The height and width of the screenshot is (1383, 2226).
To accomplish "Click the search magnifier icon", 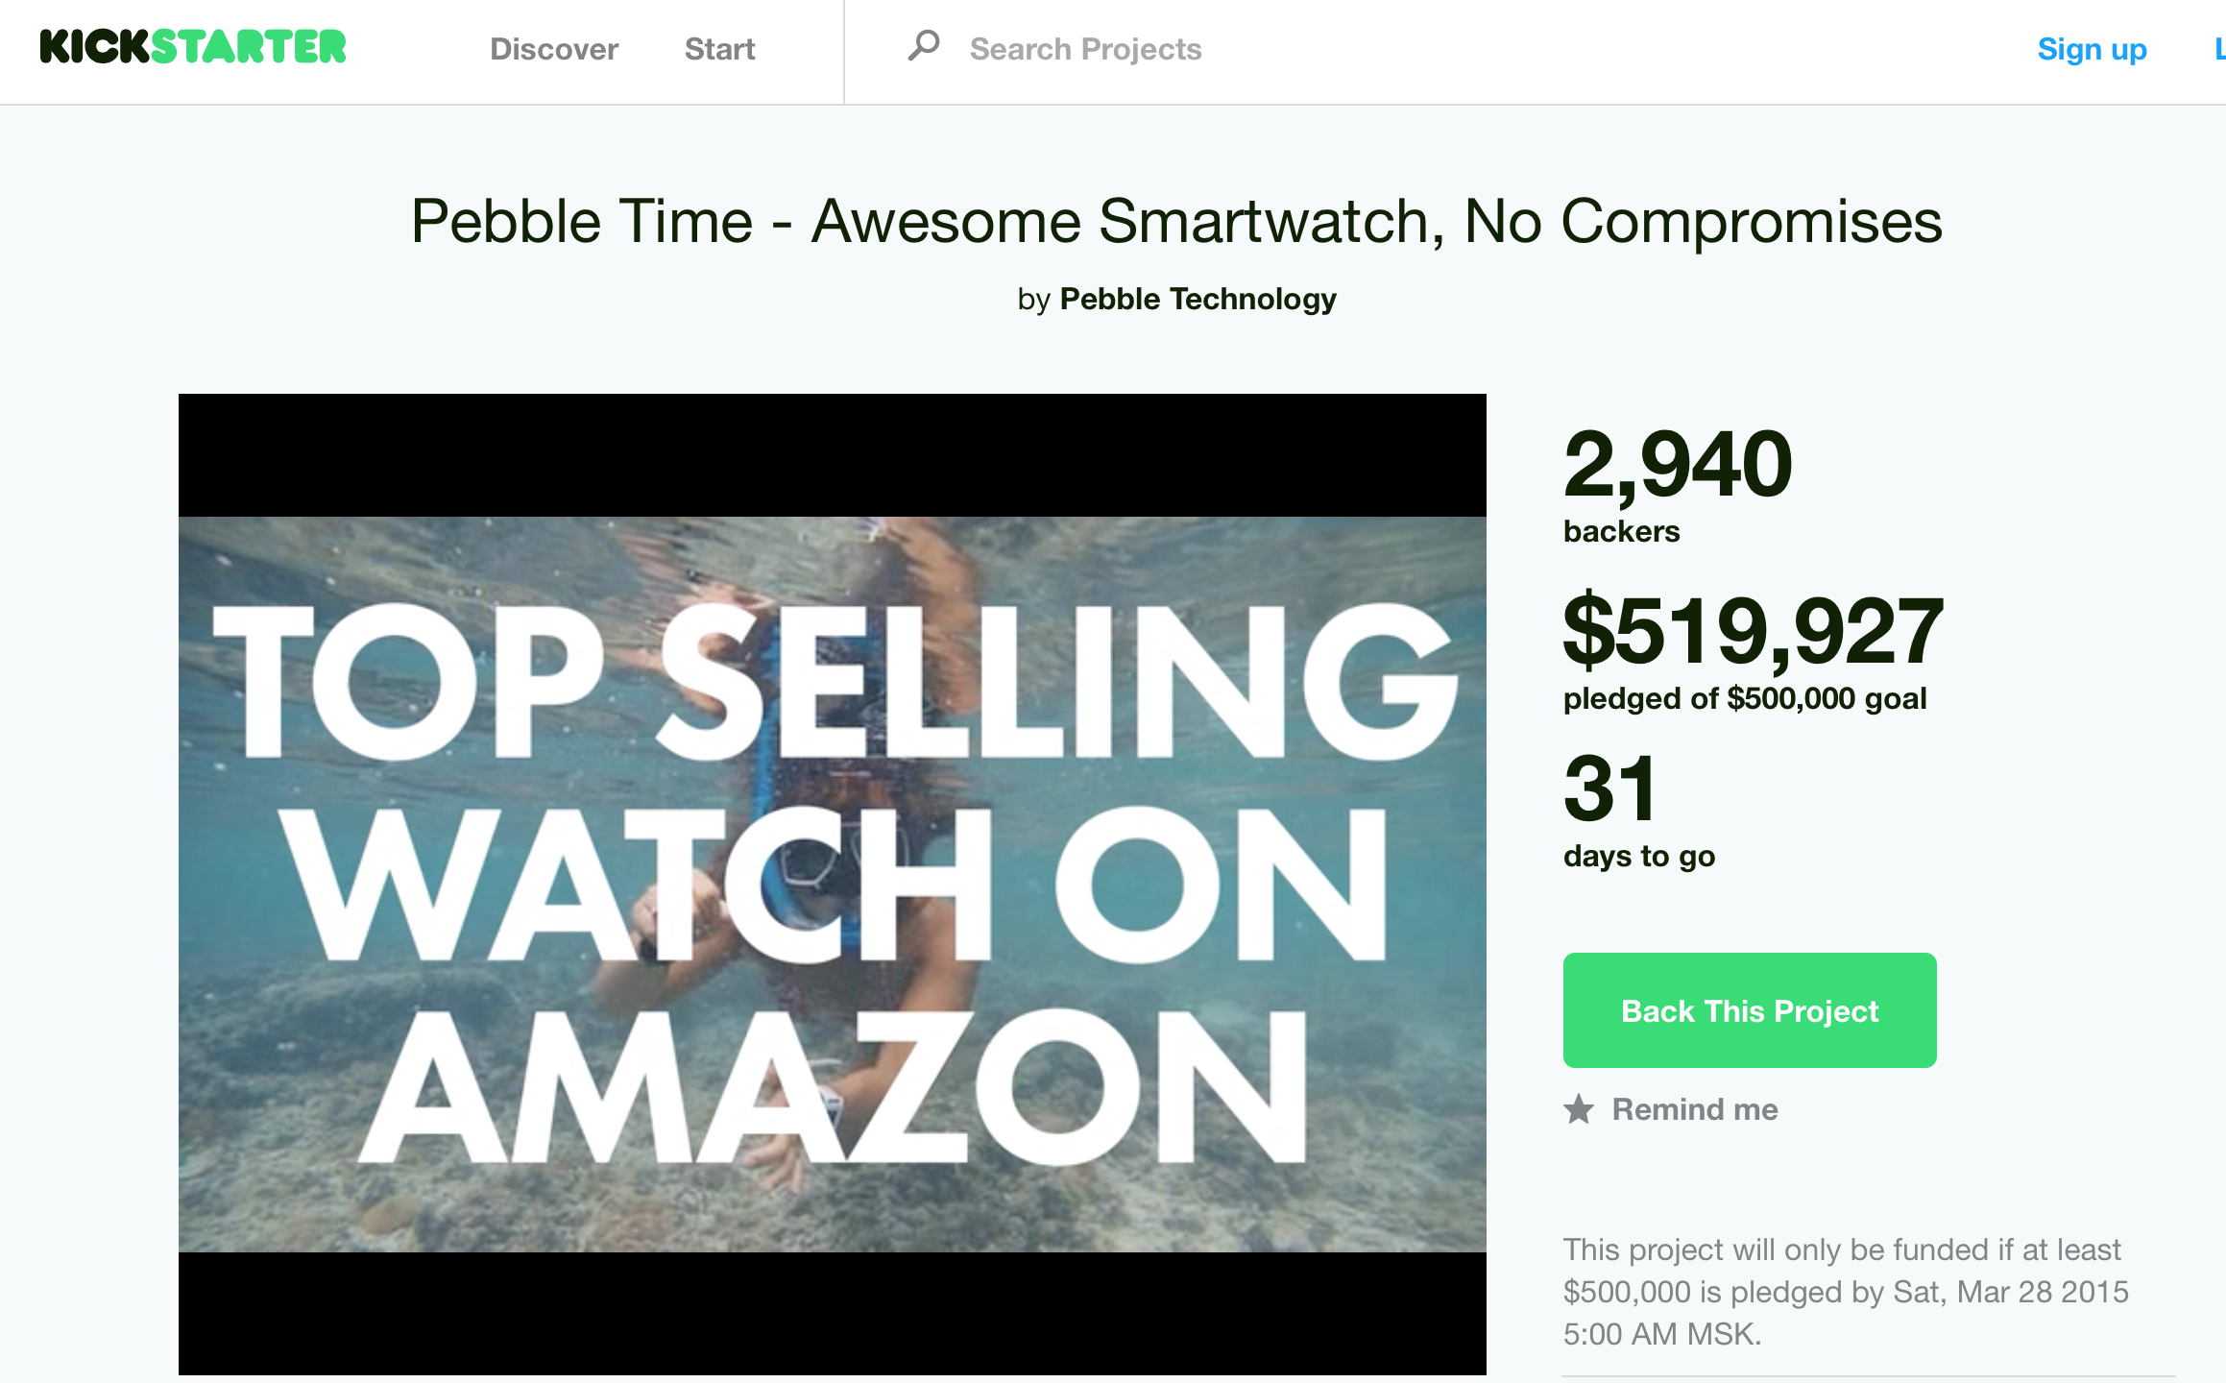I will pyautogui.click(x=924, y=46).
